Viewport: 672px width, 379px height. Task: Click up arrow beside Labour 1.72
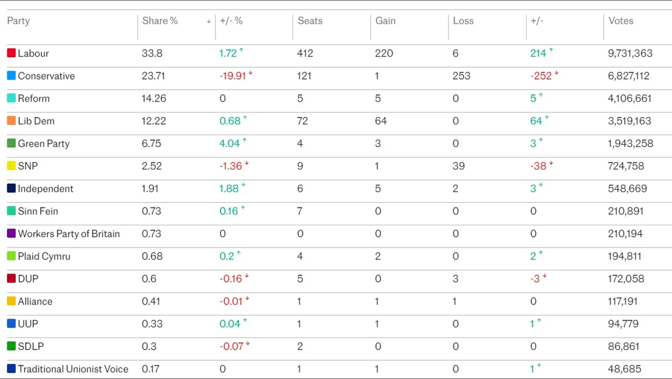241,51
